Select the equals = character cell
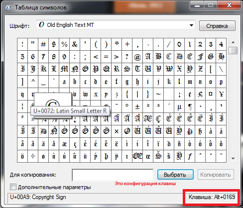The height and width of the screenshot is (208, 243). tap(106, 57)
